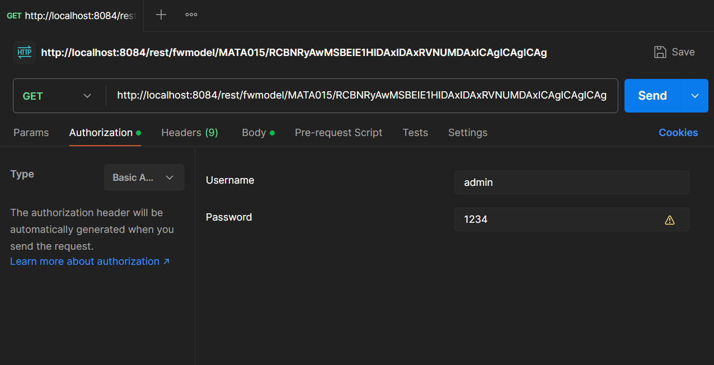Viewport: 714px width, 365px height.
Task: Click the Save floppy disk icon
Action: [x=660, y=52]
